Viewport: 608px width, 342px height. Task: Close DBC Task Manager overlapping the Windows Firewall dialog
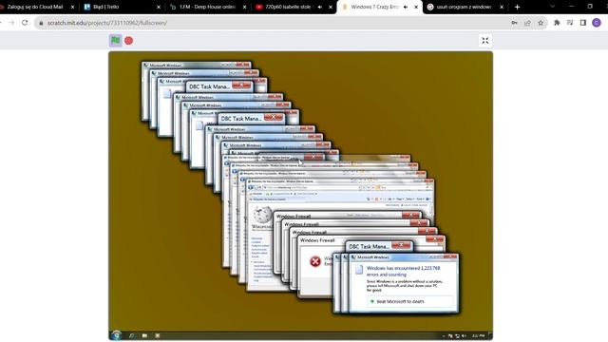tap(401, 245)
